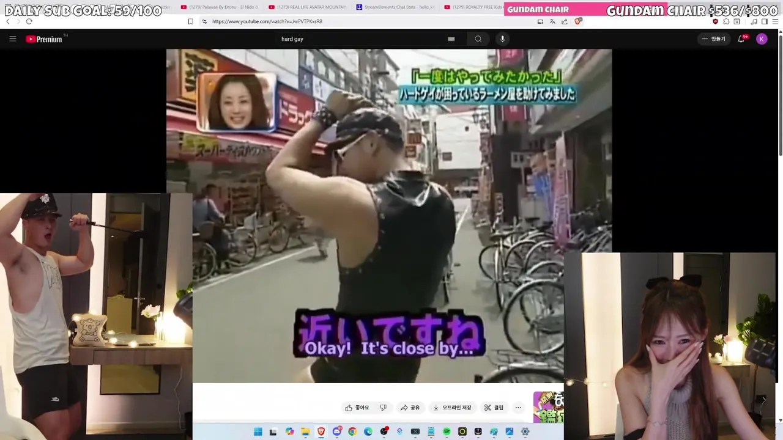Open YouTube notifications bell

741,38
